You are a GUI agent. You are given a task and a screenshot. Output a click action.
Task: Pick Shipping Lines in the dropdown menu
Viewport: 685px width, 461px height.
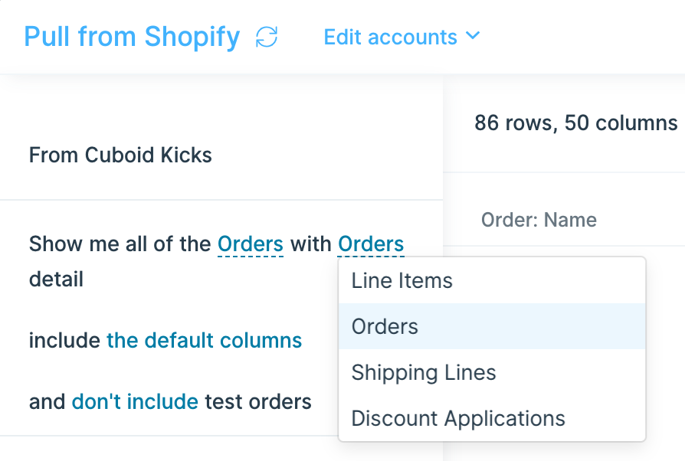424,373
